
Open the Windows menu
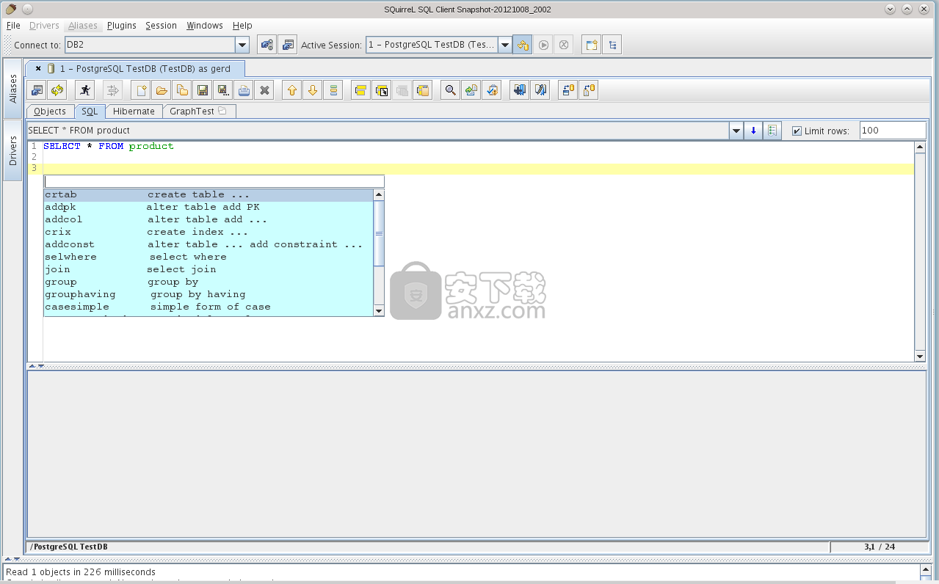pos(205,25)
